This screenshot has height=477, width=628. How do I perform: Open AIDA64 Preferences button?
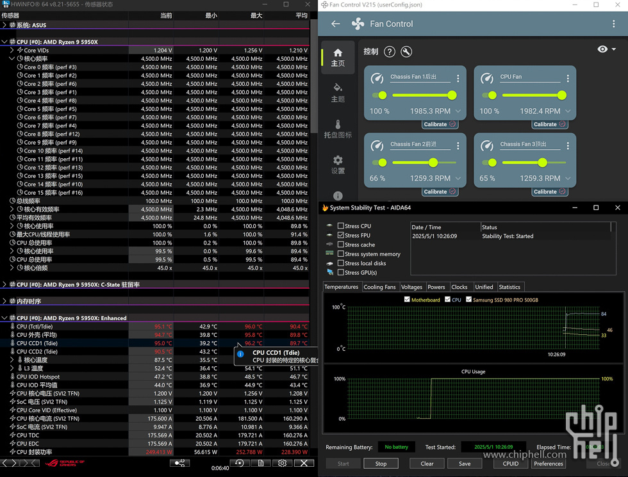[x=549, y=464]
